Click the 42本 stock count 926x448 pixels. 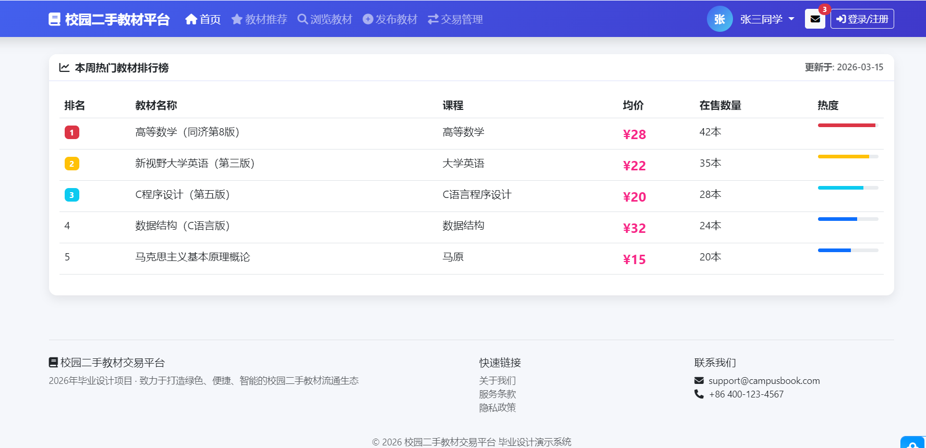coord(710,132)
